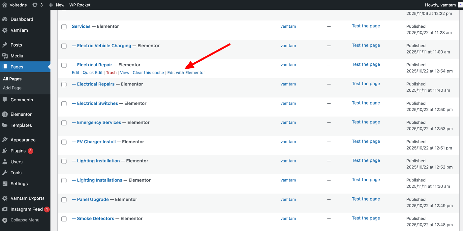
Task: Click the Media icon in sidebar
Action: 5,56
